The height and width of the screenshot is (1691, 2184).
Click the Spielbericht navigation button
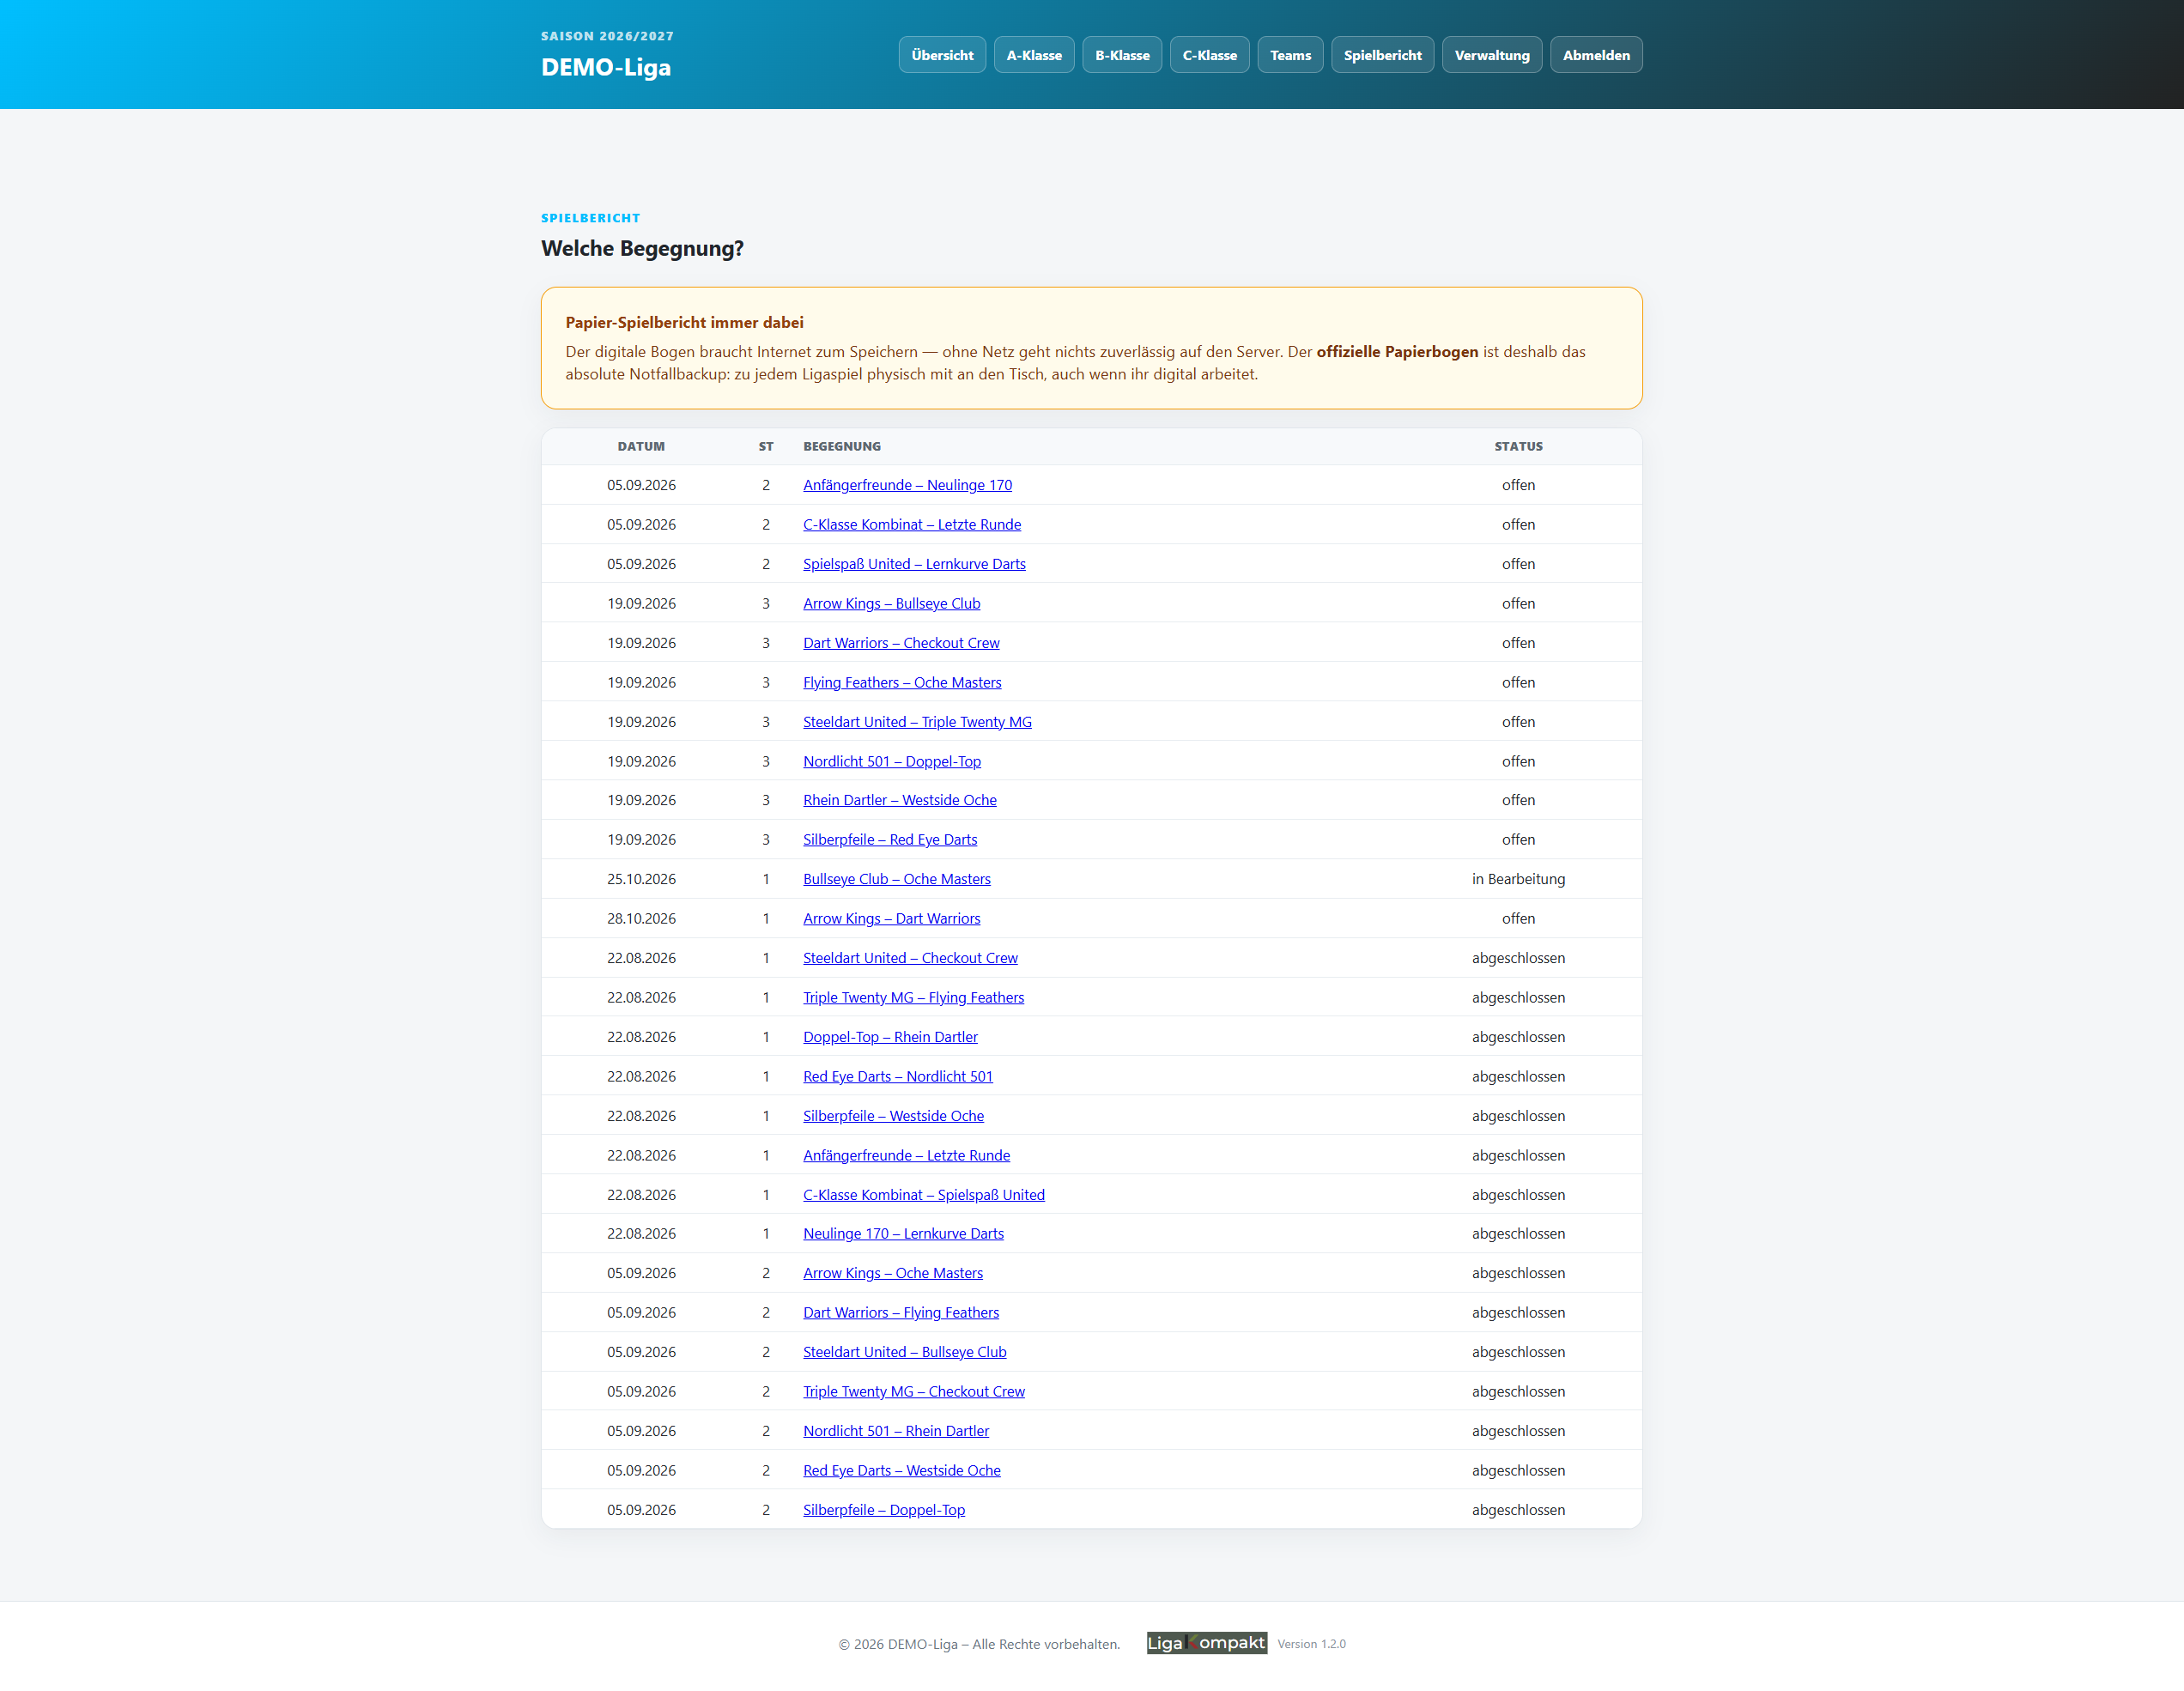[1382, 55]
